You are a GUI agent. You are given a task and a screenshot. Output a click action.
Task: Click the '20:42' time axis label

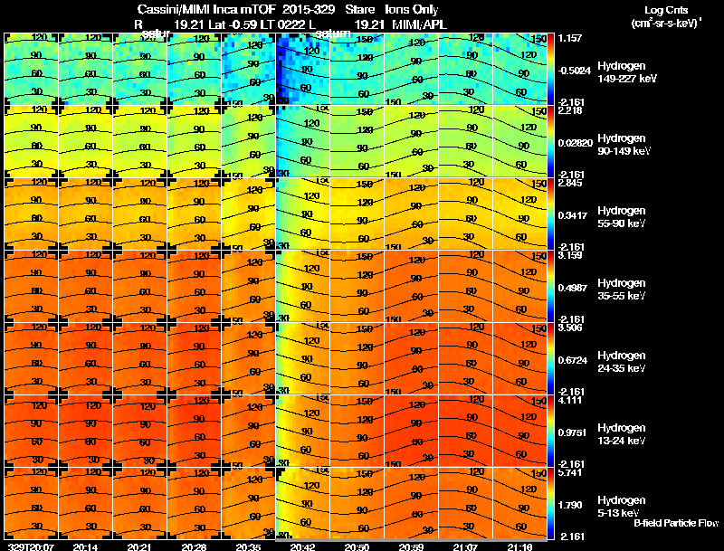tap(302, 546)
